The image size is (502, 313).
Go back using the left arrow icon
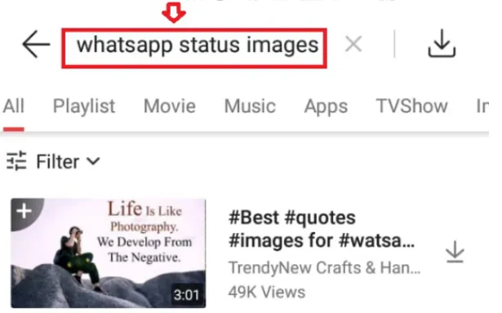pyautogui.click(x=36, y=44)
